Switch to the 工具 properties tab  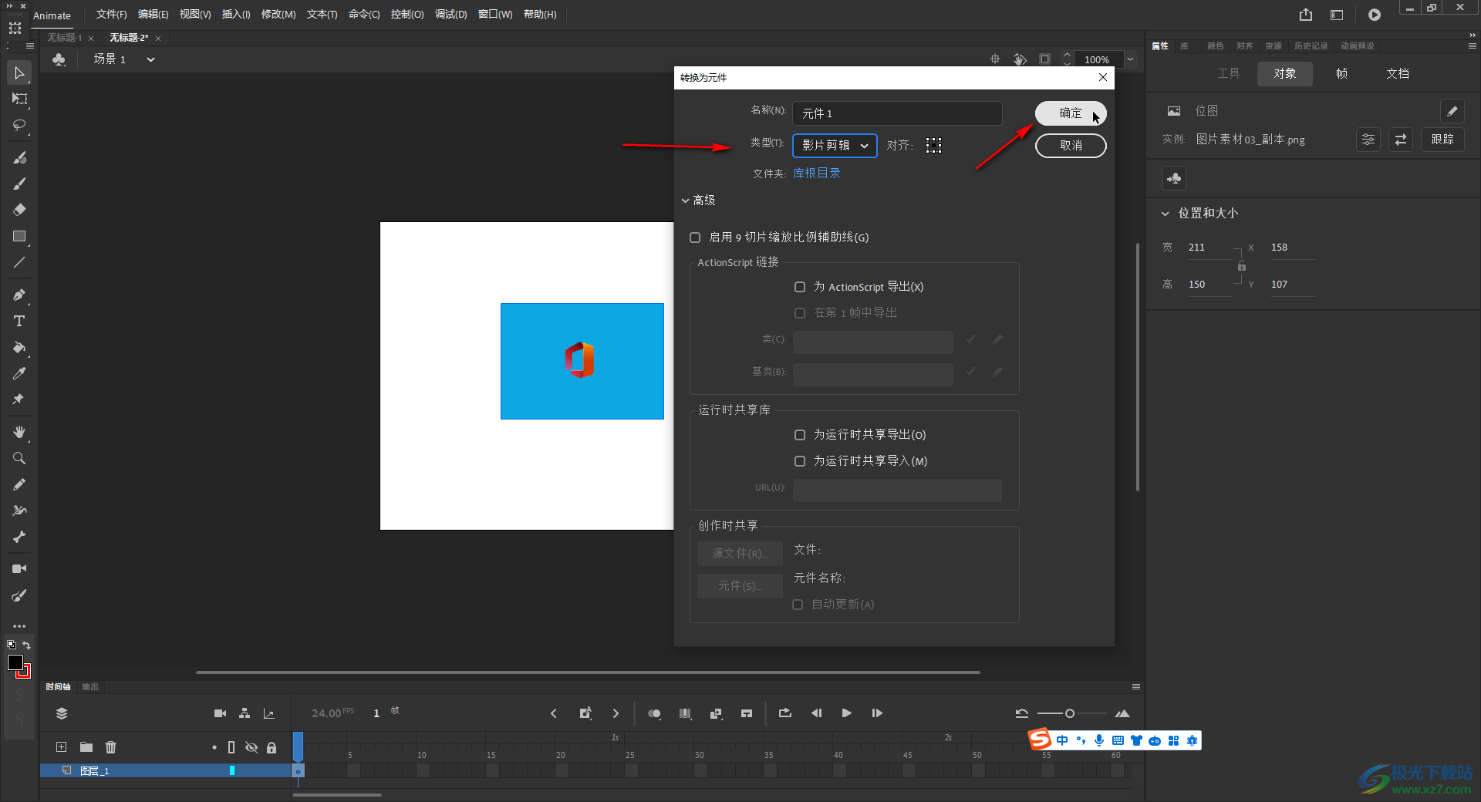point(1229,73)
